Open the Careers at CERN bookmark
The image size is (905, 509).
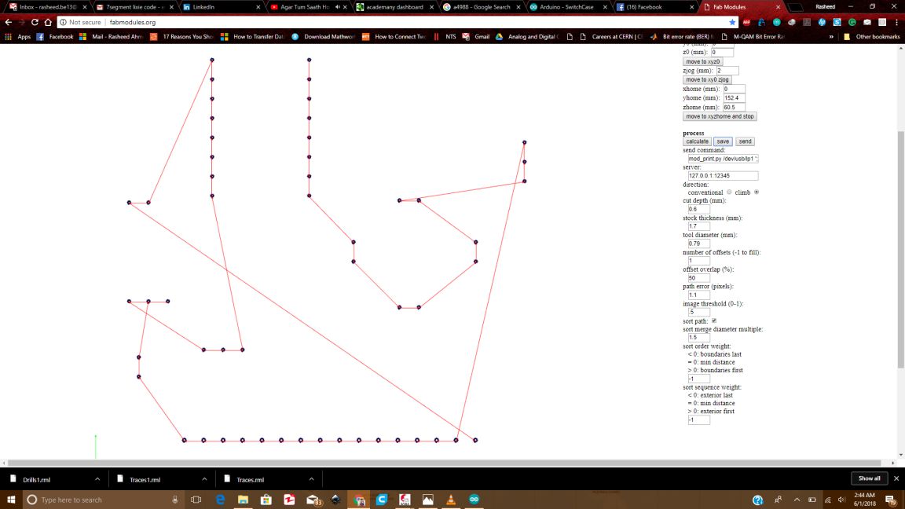point(611,36)
